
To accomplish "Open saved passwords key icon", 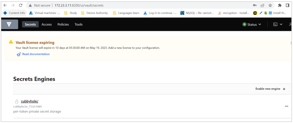I will pos(255,5).
